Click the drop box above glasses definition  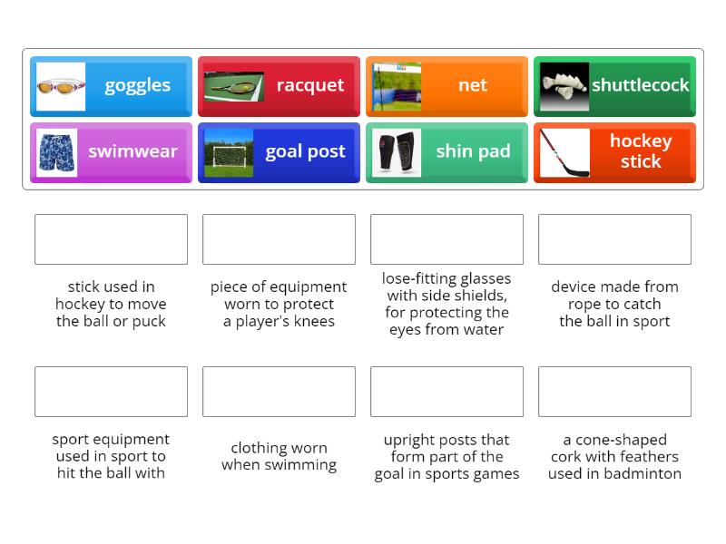446,239
